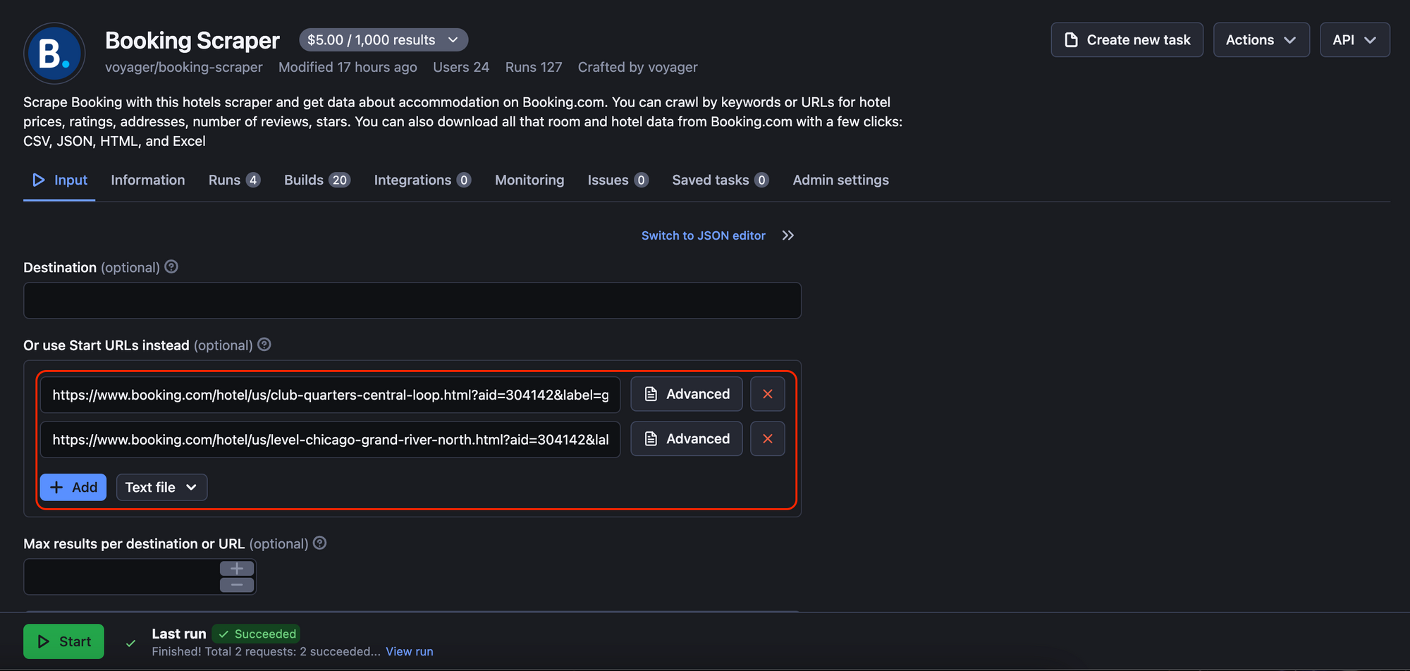Open Advanced settings for level-chicago URL
1410x671 pixels.
click(x=687, y=439)
